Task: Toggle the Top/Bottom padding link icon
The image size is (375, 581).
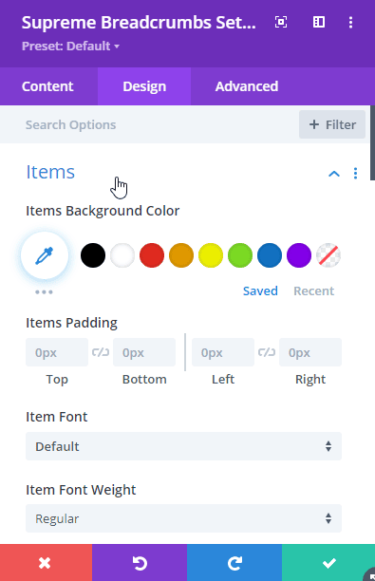Action: click(x=101, y=352)
